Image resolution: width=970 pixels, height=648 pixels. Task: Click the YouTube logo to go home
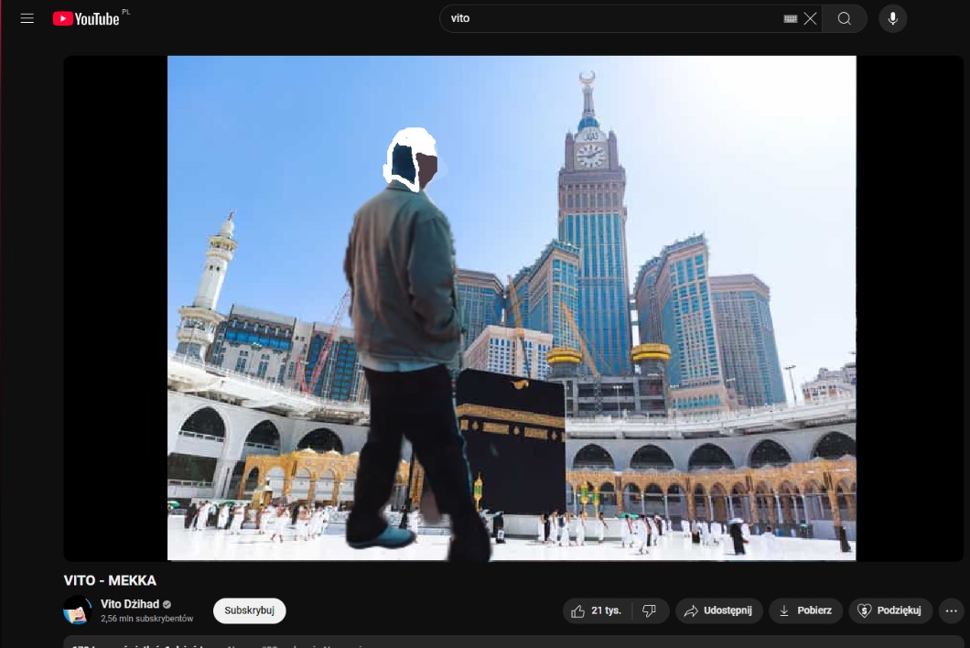[86, 18]
